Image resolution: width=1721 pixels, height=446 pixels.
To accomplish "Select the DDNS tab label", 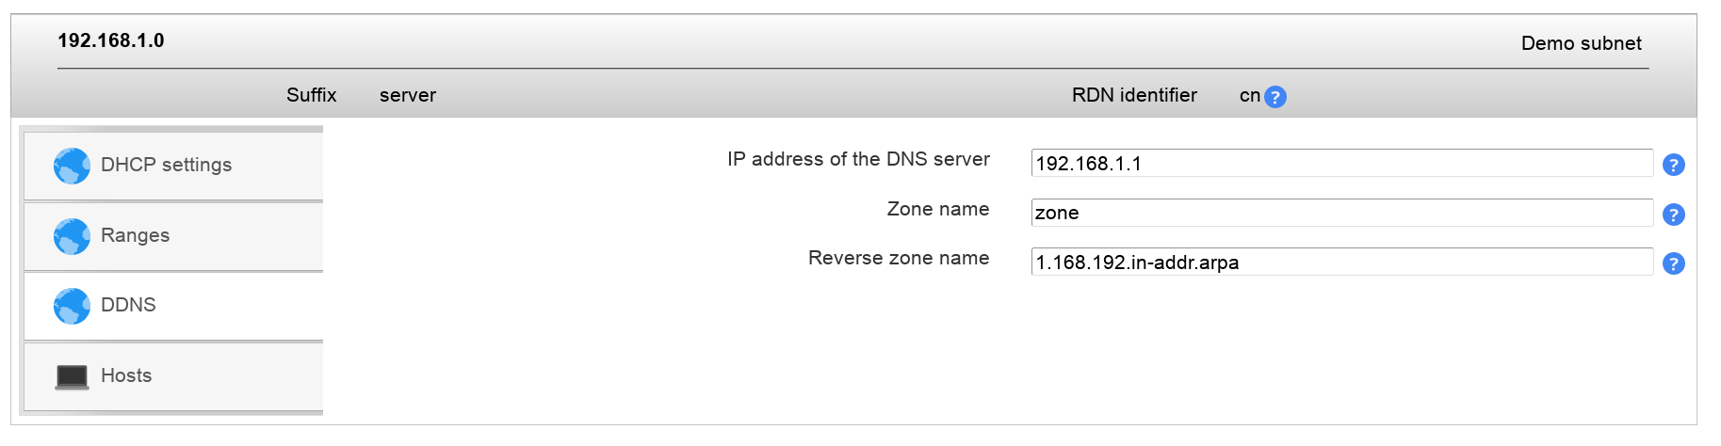I will point(128,305).
